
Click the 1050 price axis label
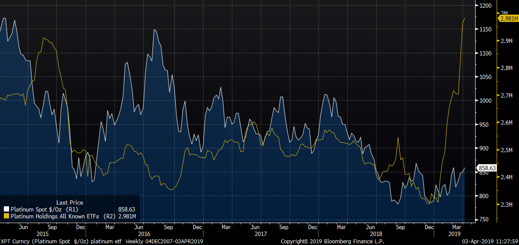[x=485, y=77]
